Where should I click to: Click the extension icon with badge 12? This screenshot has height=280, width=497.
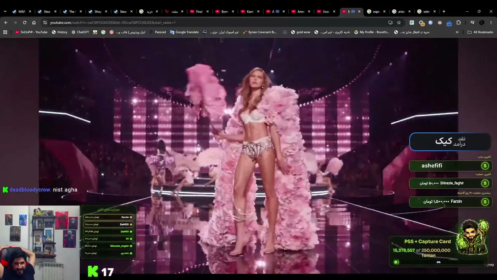[x=421, y=23]
